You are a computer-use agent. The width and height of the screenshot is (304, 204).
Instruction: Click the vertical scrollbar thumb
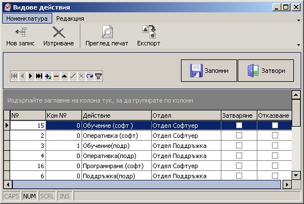(296, 113)
